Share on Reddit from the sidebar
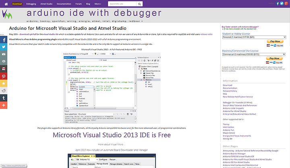Screen dimensions: 290x168 coord(4,91)
